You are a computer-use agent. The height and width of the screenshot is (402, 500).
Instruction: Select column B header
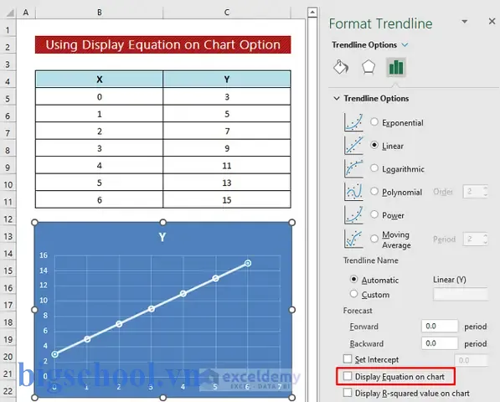pos(99,13)
